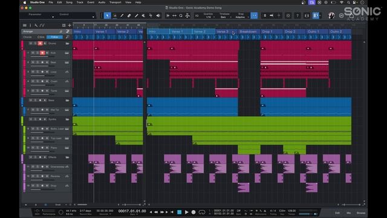This screenshot has width=387, height=218.
Task: Select the Split tool
Action: (122, 16)
